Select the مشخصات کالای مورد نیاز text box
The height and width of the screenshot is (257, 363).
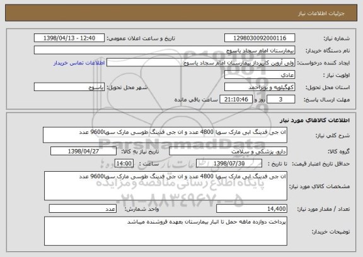pos(166,186)
